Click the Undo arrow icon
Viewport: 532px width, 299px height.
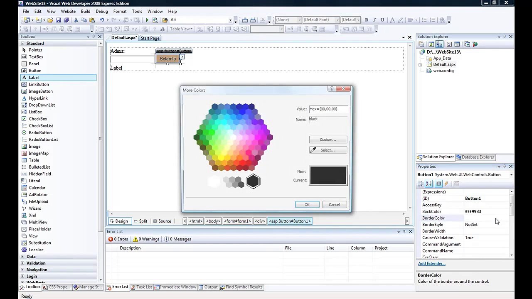pyautogui.click(x=102, y=20)
